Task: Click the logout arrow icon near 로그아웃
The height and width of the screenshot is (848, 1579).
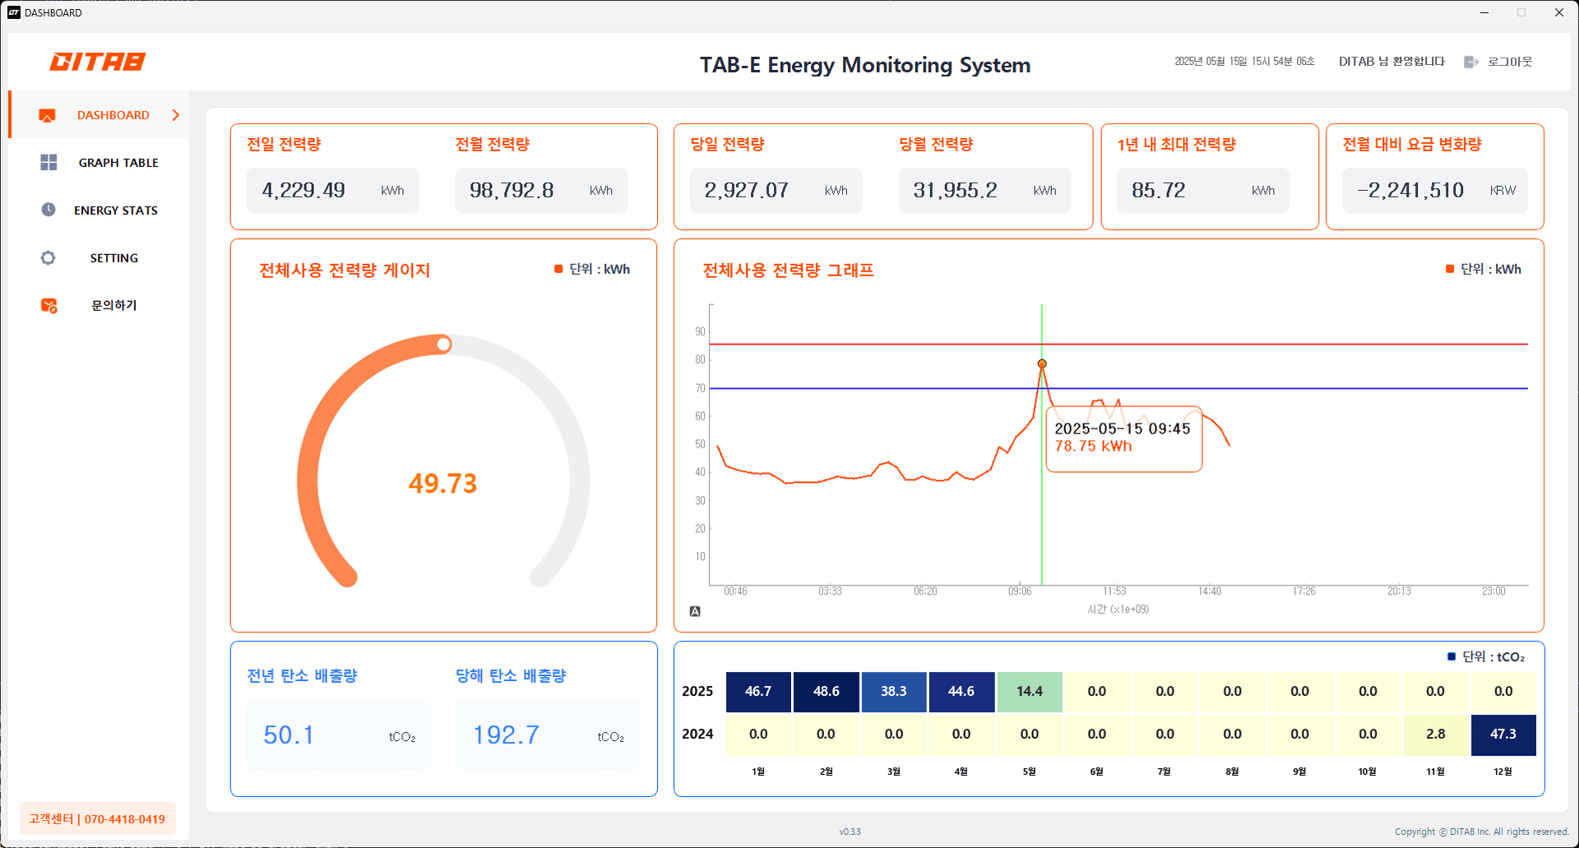Action: point(1470,61)
